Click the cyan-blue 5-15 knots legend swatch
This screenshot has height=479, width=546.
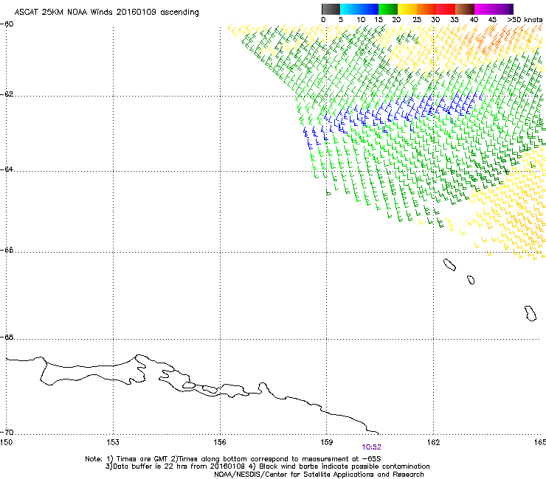point(359,9)
